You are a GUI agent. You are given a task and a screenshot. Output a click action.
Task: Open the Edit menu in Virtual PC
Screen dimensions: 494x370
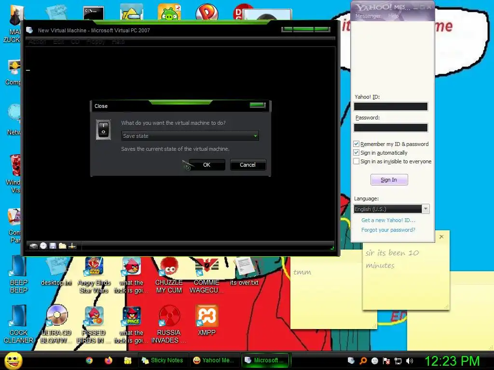click(58, 41)
